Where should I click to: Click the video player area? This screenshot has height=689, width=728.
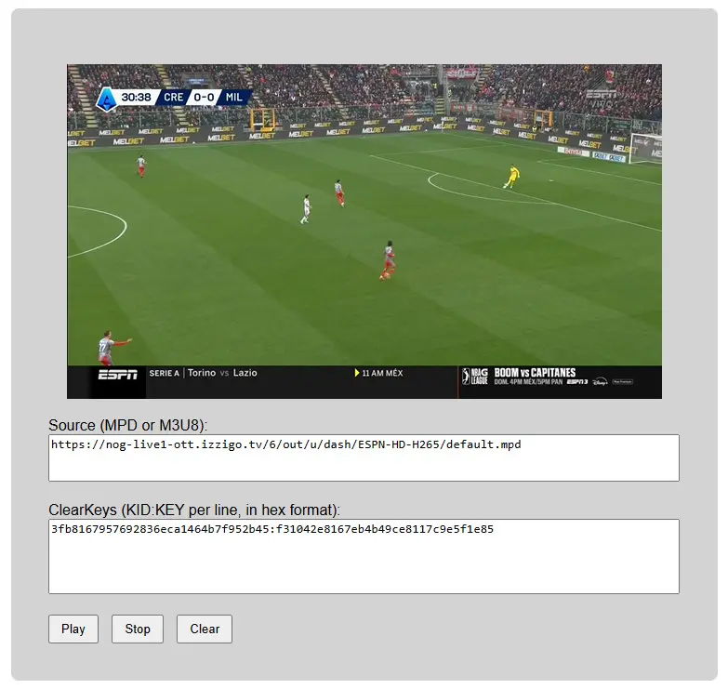click(364, 232)
